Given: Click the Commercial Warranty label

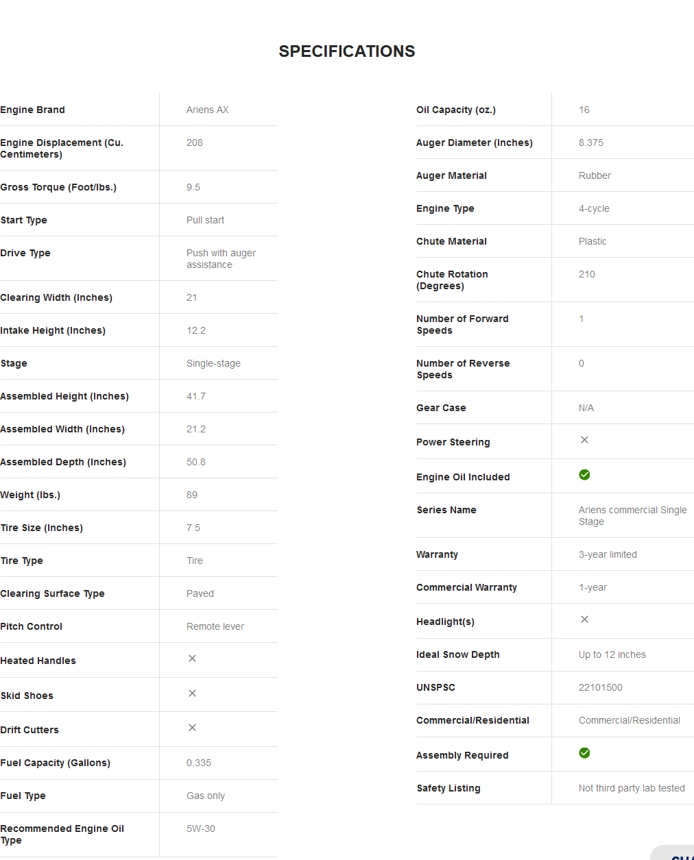Looking at the screenshot, I should [x=466, y=587].
